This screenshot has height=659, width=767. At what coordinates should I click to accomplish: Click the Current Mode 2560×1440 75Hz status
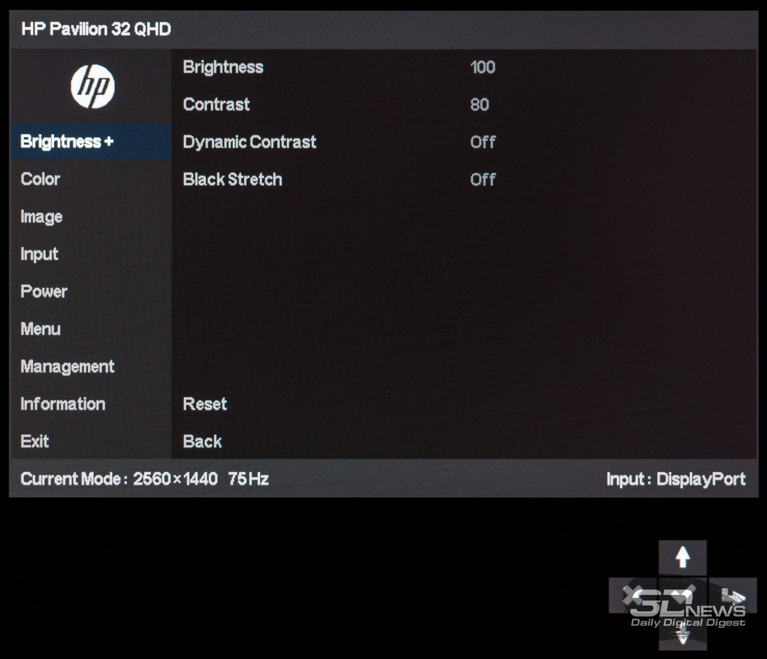(x=144, y=479)
